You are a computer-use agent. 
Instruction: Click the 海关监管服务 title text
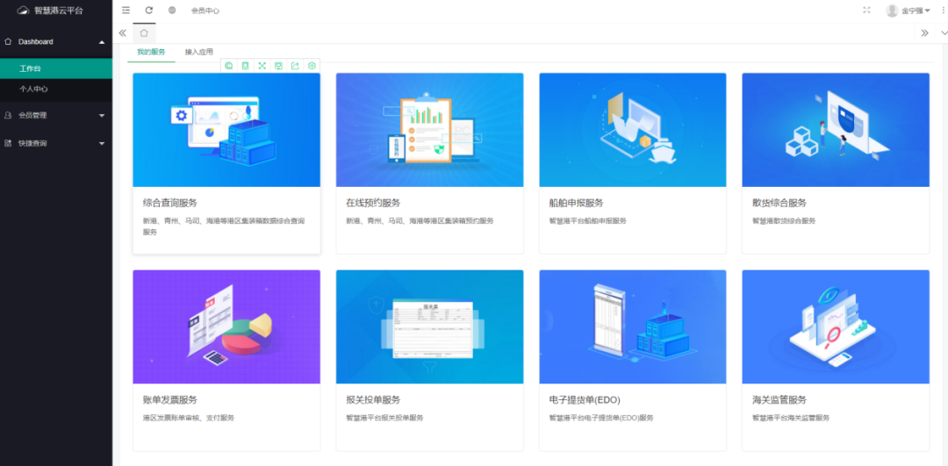779,400
